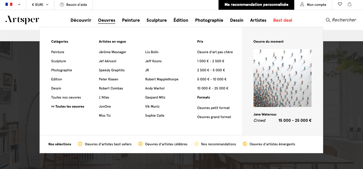Open artist Miss Tic
This screenshot has width=363, height=169.
pyautogui.click(x=105, y=115)
